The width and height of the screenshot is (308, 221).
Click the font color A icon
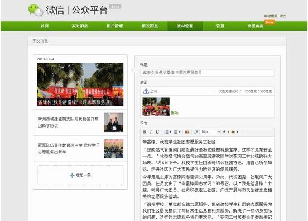click(x=224, y=132)
